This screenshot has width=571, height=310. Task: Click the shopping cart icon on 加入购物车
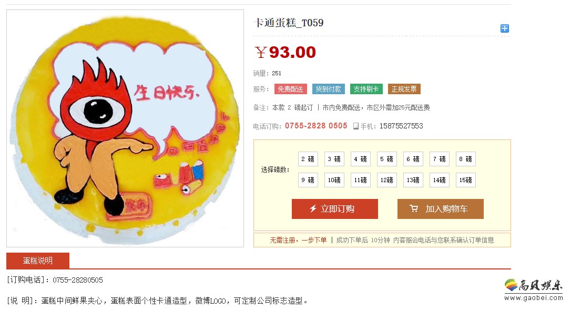414,208
